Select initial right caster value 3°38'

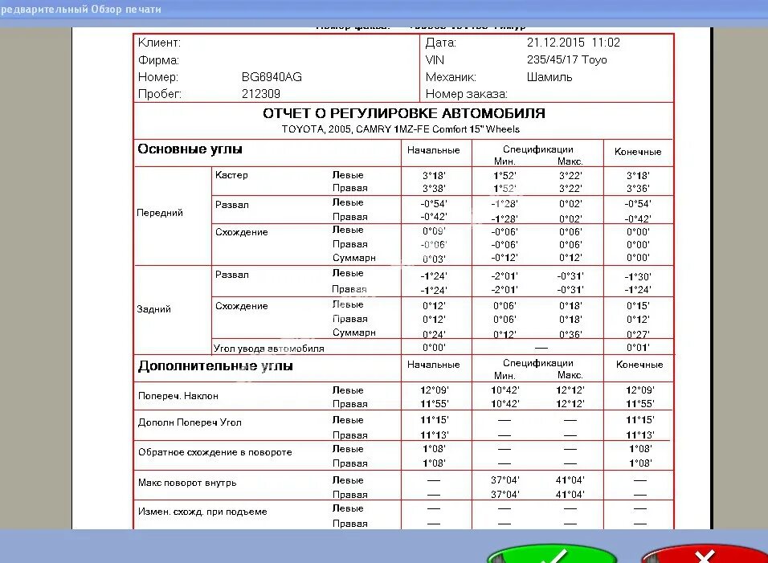[434, 189]
